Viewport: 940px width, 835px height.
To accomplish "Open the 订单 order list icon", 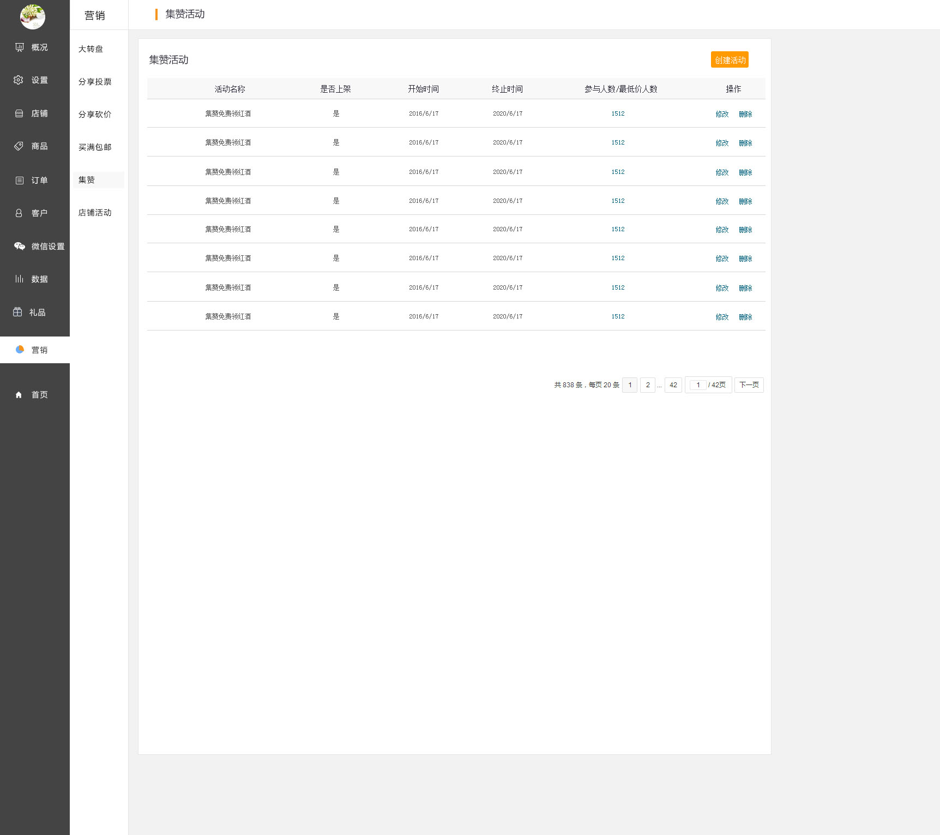I will click(x=20, y=181).
